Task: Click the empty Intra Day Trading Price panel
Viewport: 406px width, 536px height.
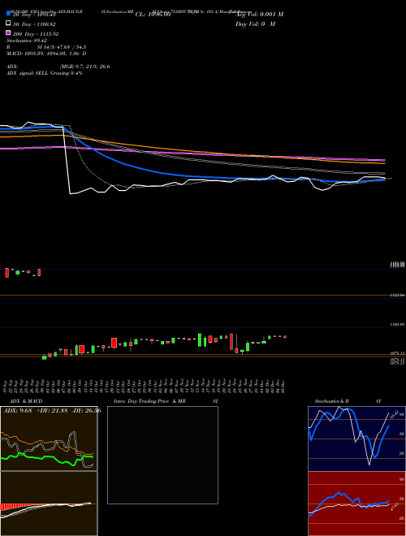Action: tap(162, 455)
